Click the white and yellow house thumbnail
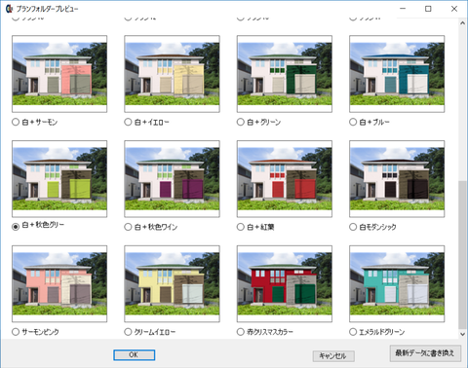468x368 pixels. [x=172, y=74]
